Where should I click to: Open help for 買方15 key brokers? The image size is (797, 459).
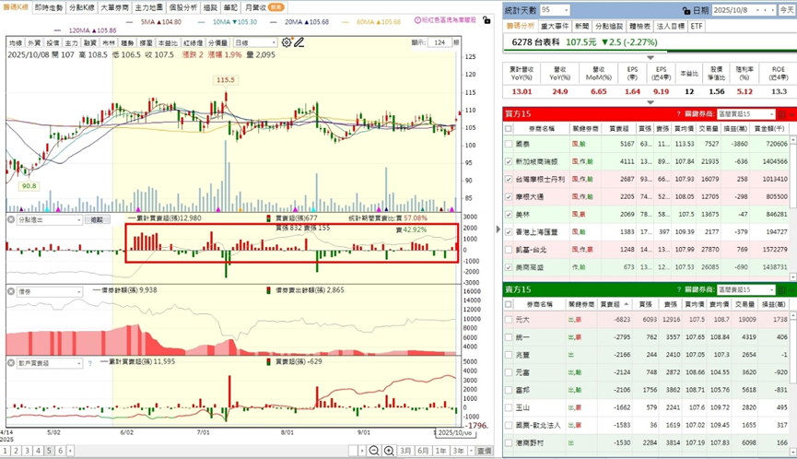[678, 114]
